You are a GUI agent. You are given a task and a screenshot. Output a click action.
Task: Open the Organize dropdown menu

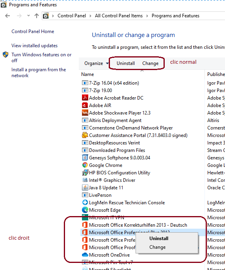click(96, 63)
